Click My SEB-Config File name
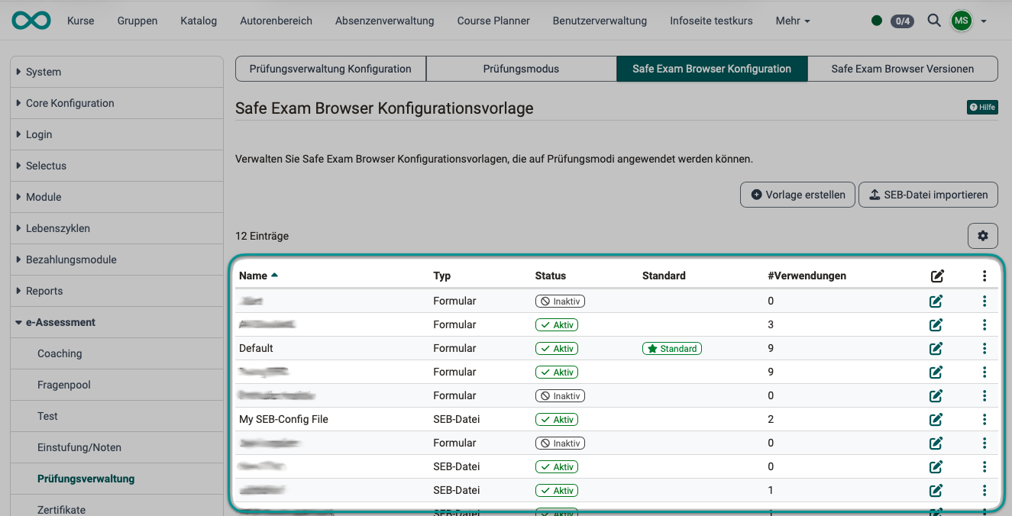Viewport: 1012px width, 516px height. [283, 419]
